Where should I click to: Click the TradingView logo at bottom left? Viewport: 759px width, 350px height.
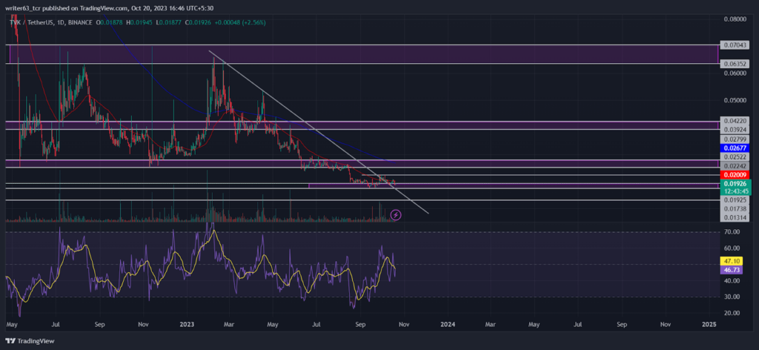(x=30, y=341)
